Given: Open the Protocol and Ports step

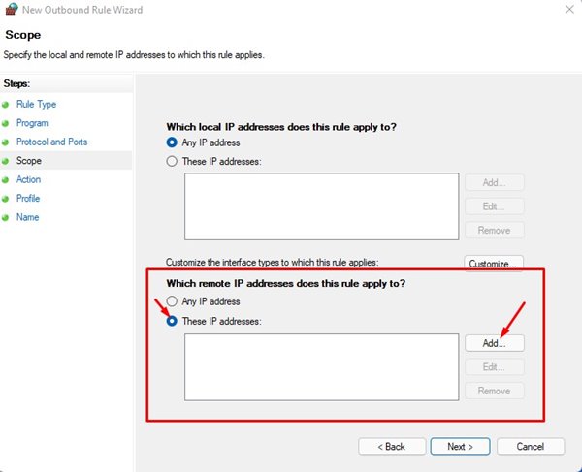Looking at the screenshot, I should [51, 142].
